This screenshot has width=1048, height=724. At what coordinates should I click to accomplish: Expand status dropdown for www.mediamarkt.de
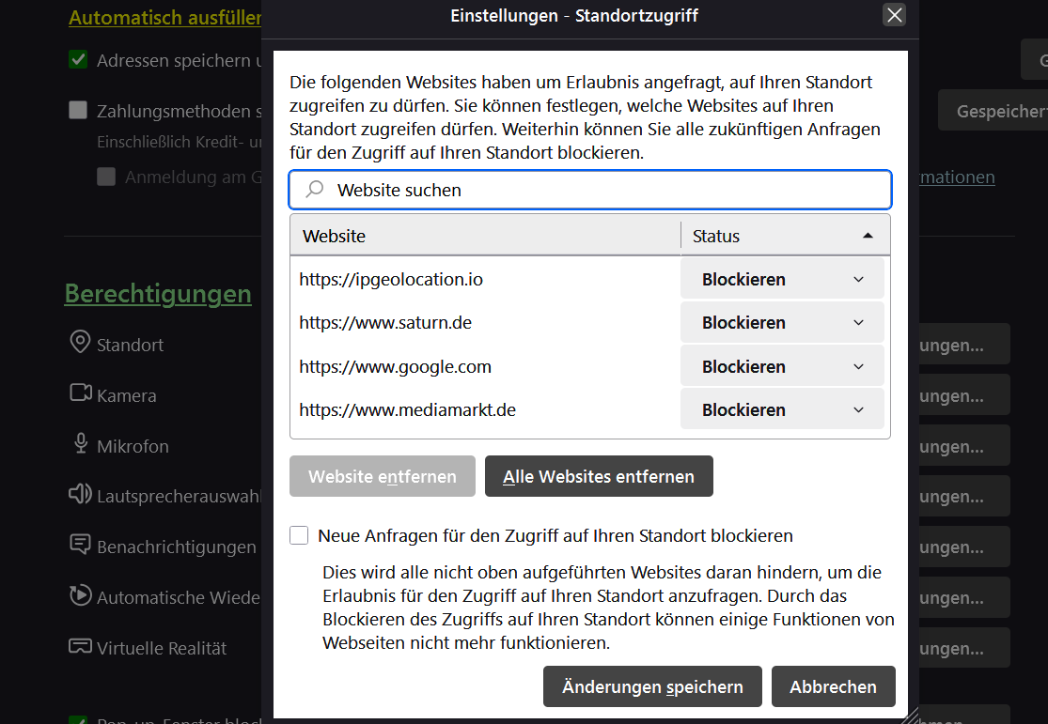pos(782,409)
